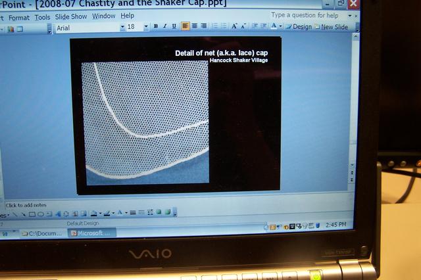
Task: Click inside the Arial font name box
Action: 87,28
